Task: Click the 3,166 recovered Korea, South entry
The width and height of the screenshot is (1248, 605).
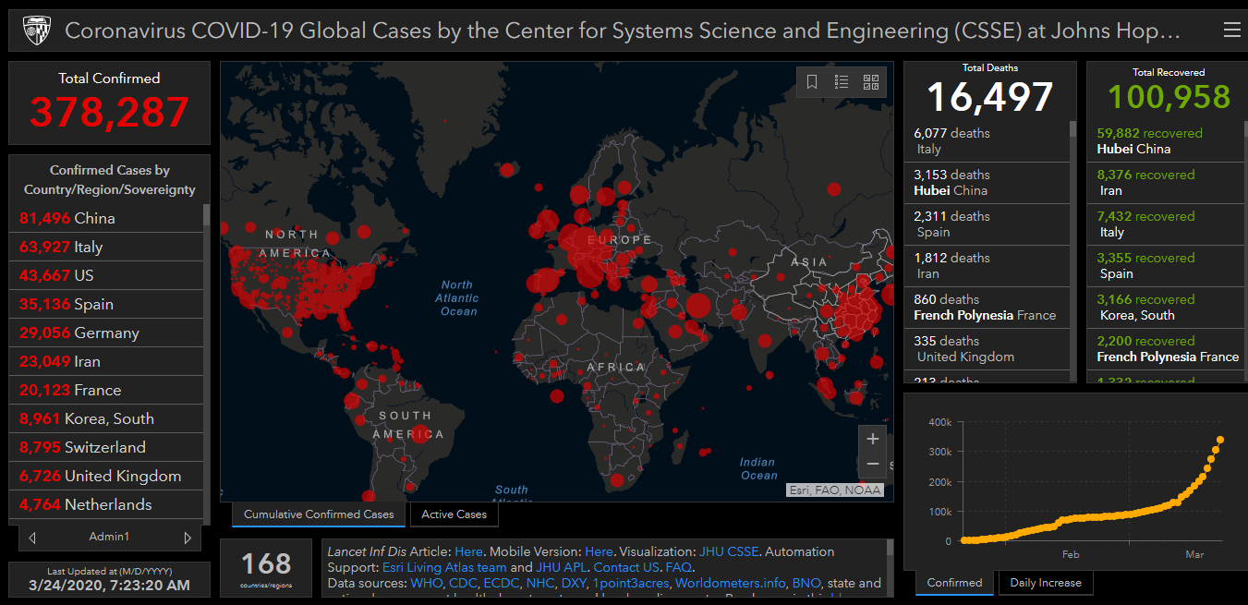Action: pos(1164,308)
